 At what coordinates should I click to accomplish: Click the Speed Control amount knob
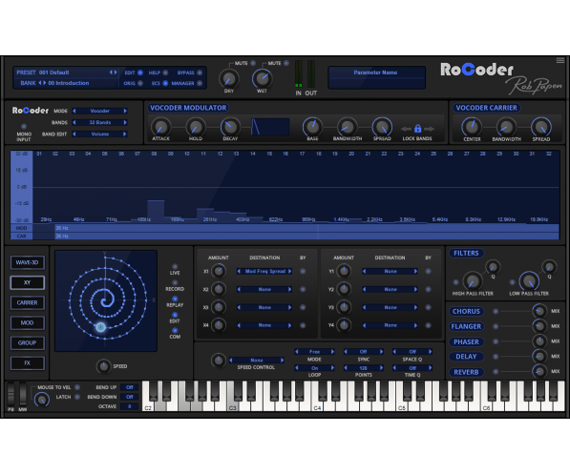218,360
